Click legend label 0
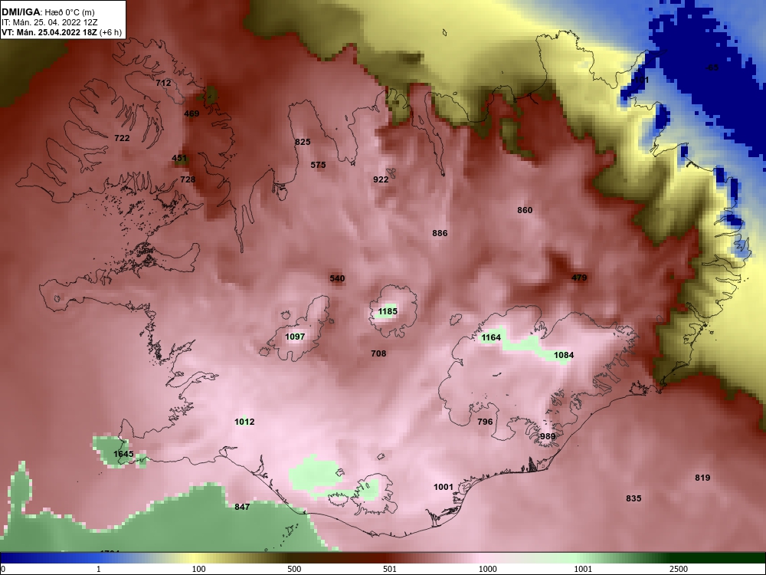 [3, 569]
